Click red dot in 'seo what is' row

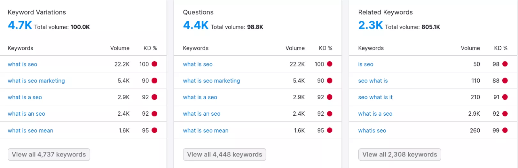(x=505, y=80)
